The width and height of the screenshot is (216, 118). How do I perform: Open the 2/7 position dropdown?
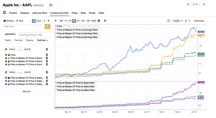(x=196, y=4)
